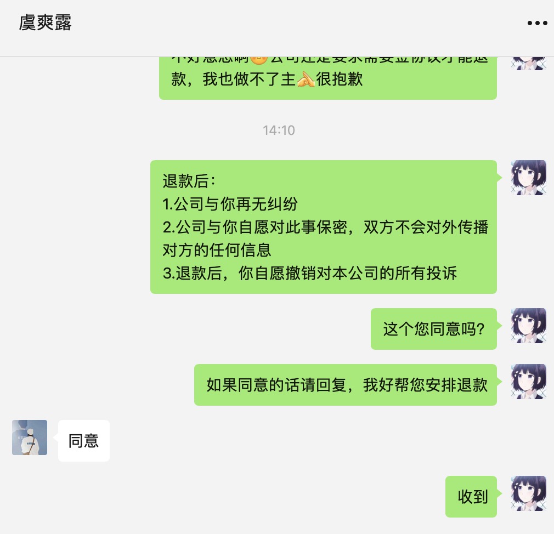Click the 这个您同意吗? message bubble
This screenshot has height=534, width=554.
[434, 329]
